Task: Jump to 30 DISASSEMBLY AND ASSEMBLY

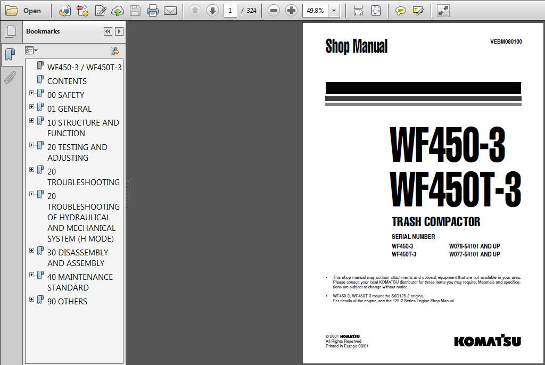Action: click(78, 258)
